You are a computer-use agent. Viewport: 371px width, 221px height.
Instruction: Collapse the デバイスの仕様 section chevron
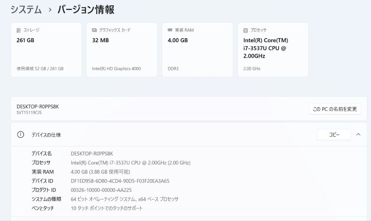[359, 135]
